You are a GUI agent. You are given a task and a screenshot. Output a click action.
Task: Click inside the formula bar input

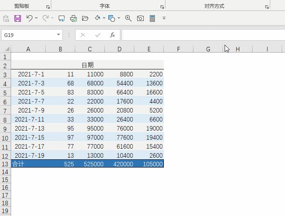point(201,35)
